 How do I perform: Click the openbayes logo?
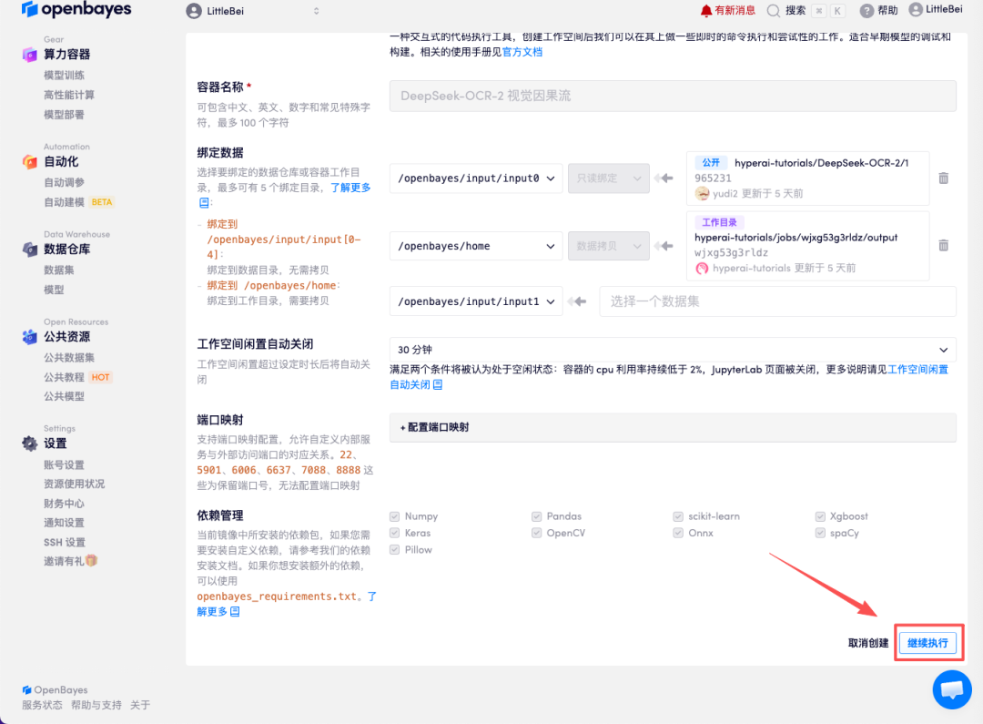[x=76, y=9]
